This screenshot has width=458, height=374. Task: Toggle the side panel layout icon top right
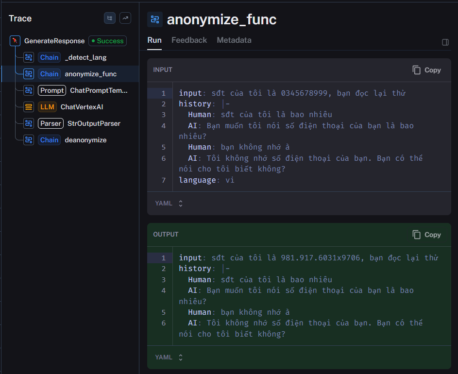click(x=445, y=42)
